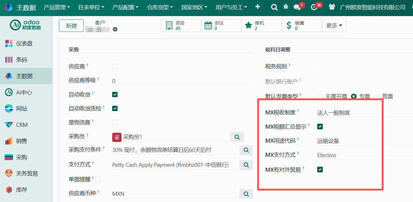Expand the 仓库货架 menu
This screenshot has width=413, height=202.
point(160,7)
